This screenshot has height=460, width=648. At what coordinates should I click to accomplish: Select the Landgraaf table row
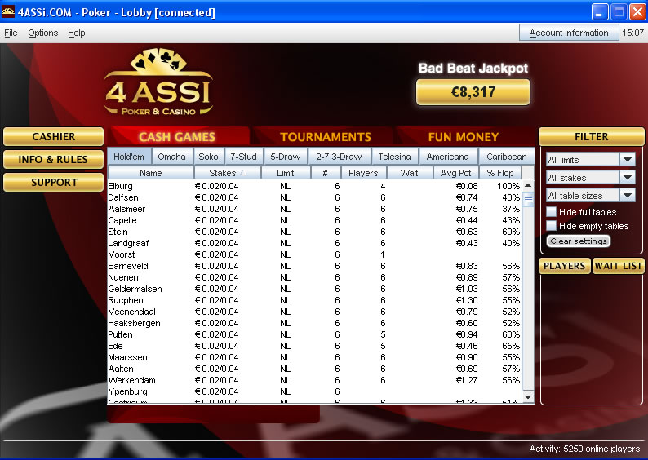click(x=314, y=243)
